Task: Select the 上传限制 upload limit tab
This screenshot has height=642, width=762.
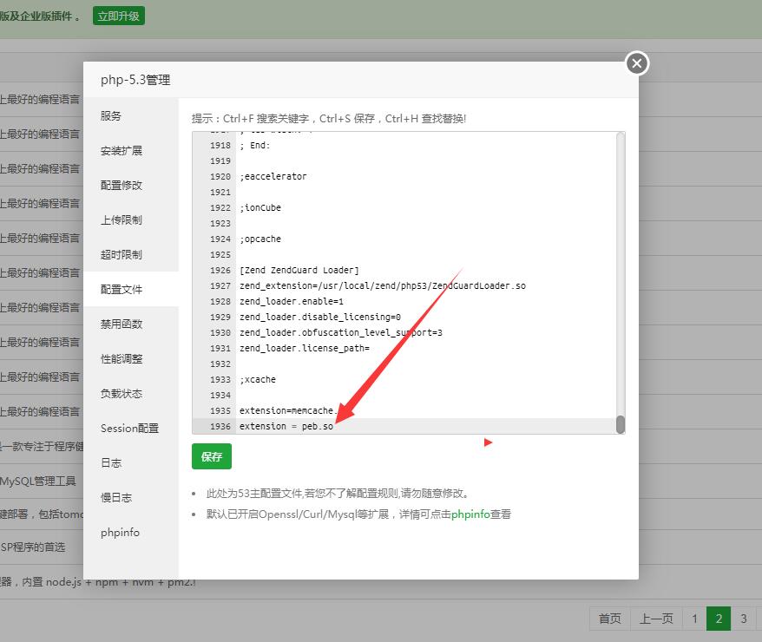Action: tap(122, 219)
